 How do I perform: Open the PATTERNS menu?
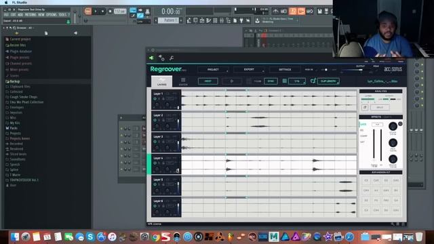pyautogui.click(x=31, y=15)
